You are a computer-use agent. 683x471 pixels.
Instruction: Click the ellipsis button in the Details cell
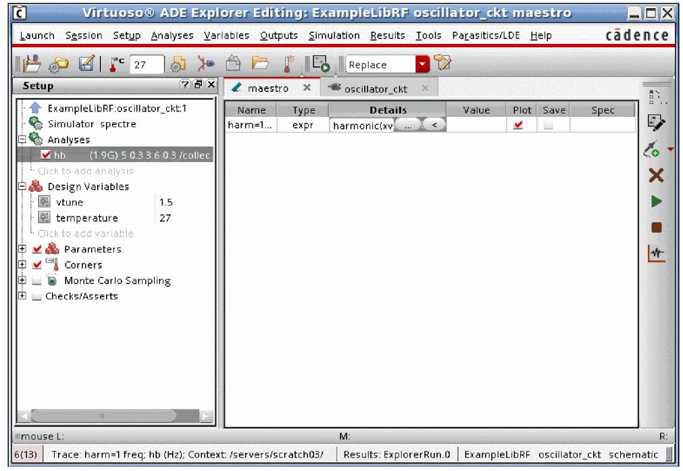(408, 126)
